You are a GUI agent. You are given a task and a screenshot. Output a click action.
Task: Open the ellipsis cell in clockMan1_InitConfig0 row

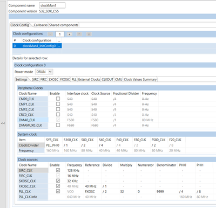point(59,46)
